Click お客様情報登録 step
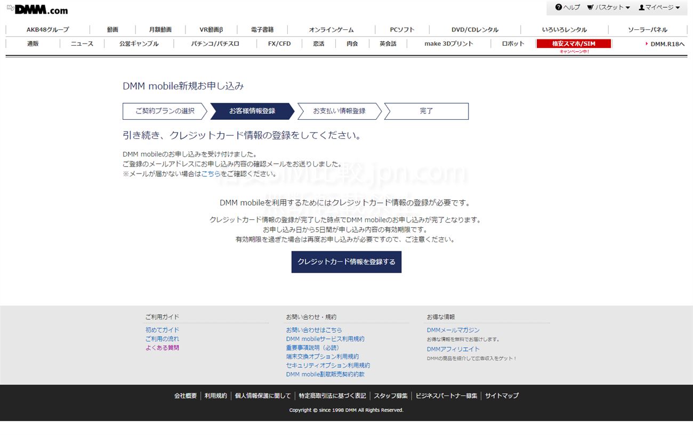Image resolution: width=693 pixels, height=435 pixels. click(252, 111)
